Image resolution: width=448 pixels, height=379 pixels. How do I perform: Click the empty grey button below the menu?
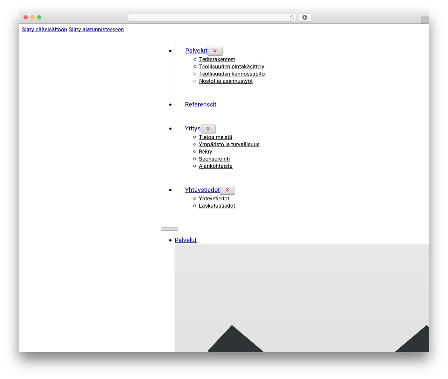(169, 229)
